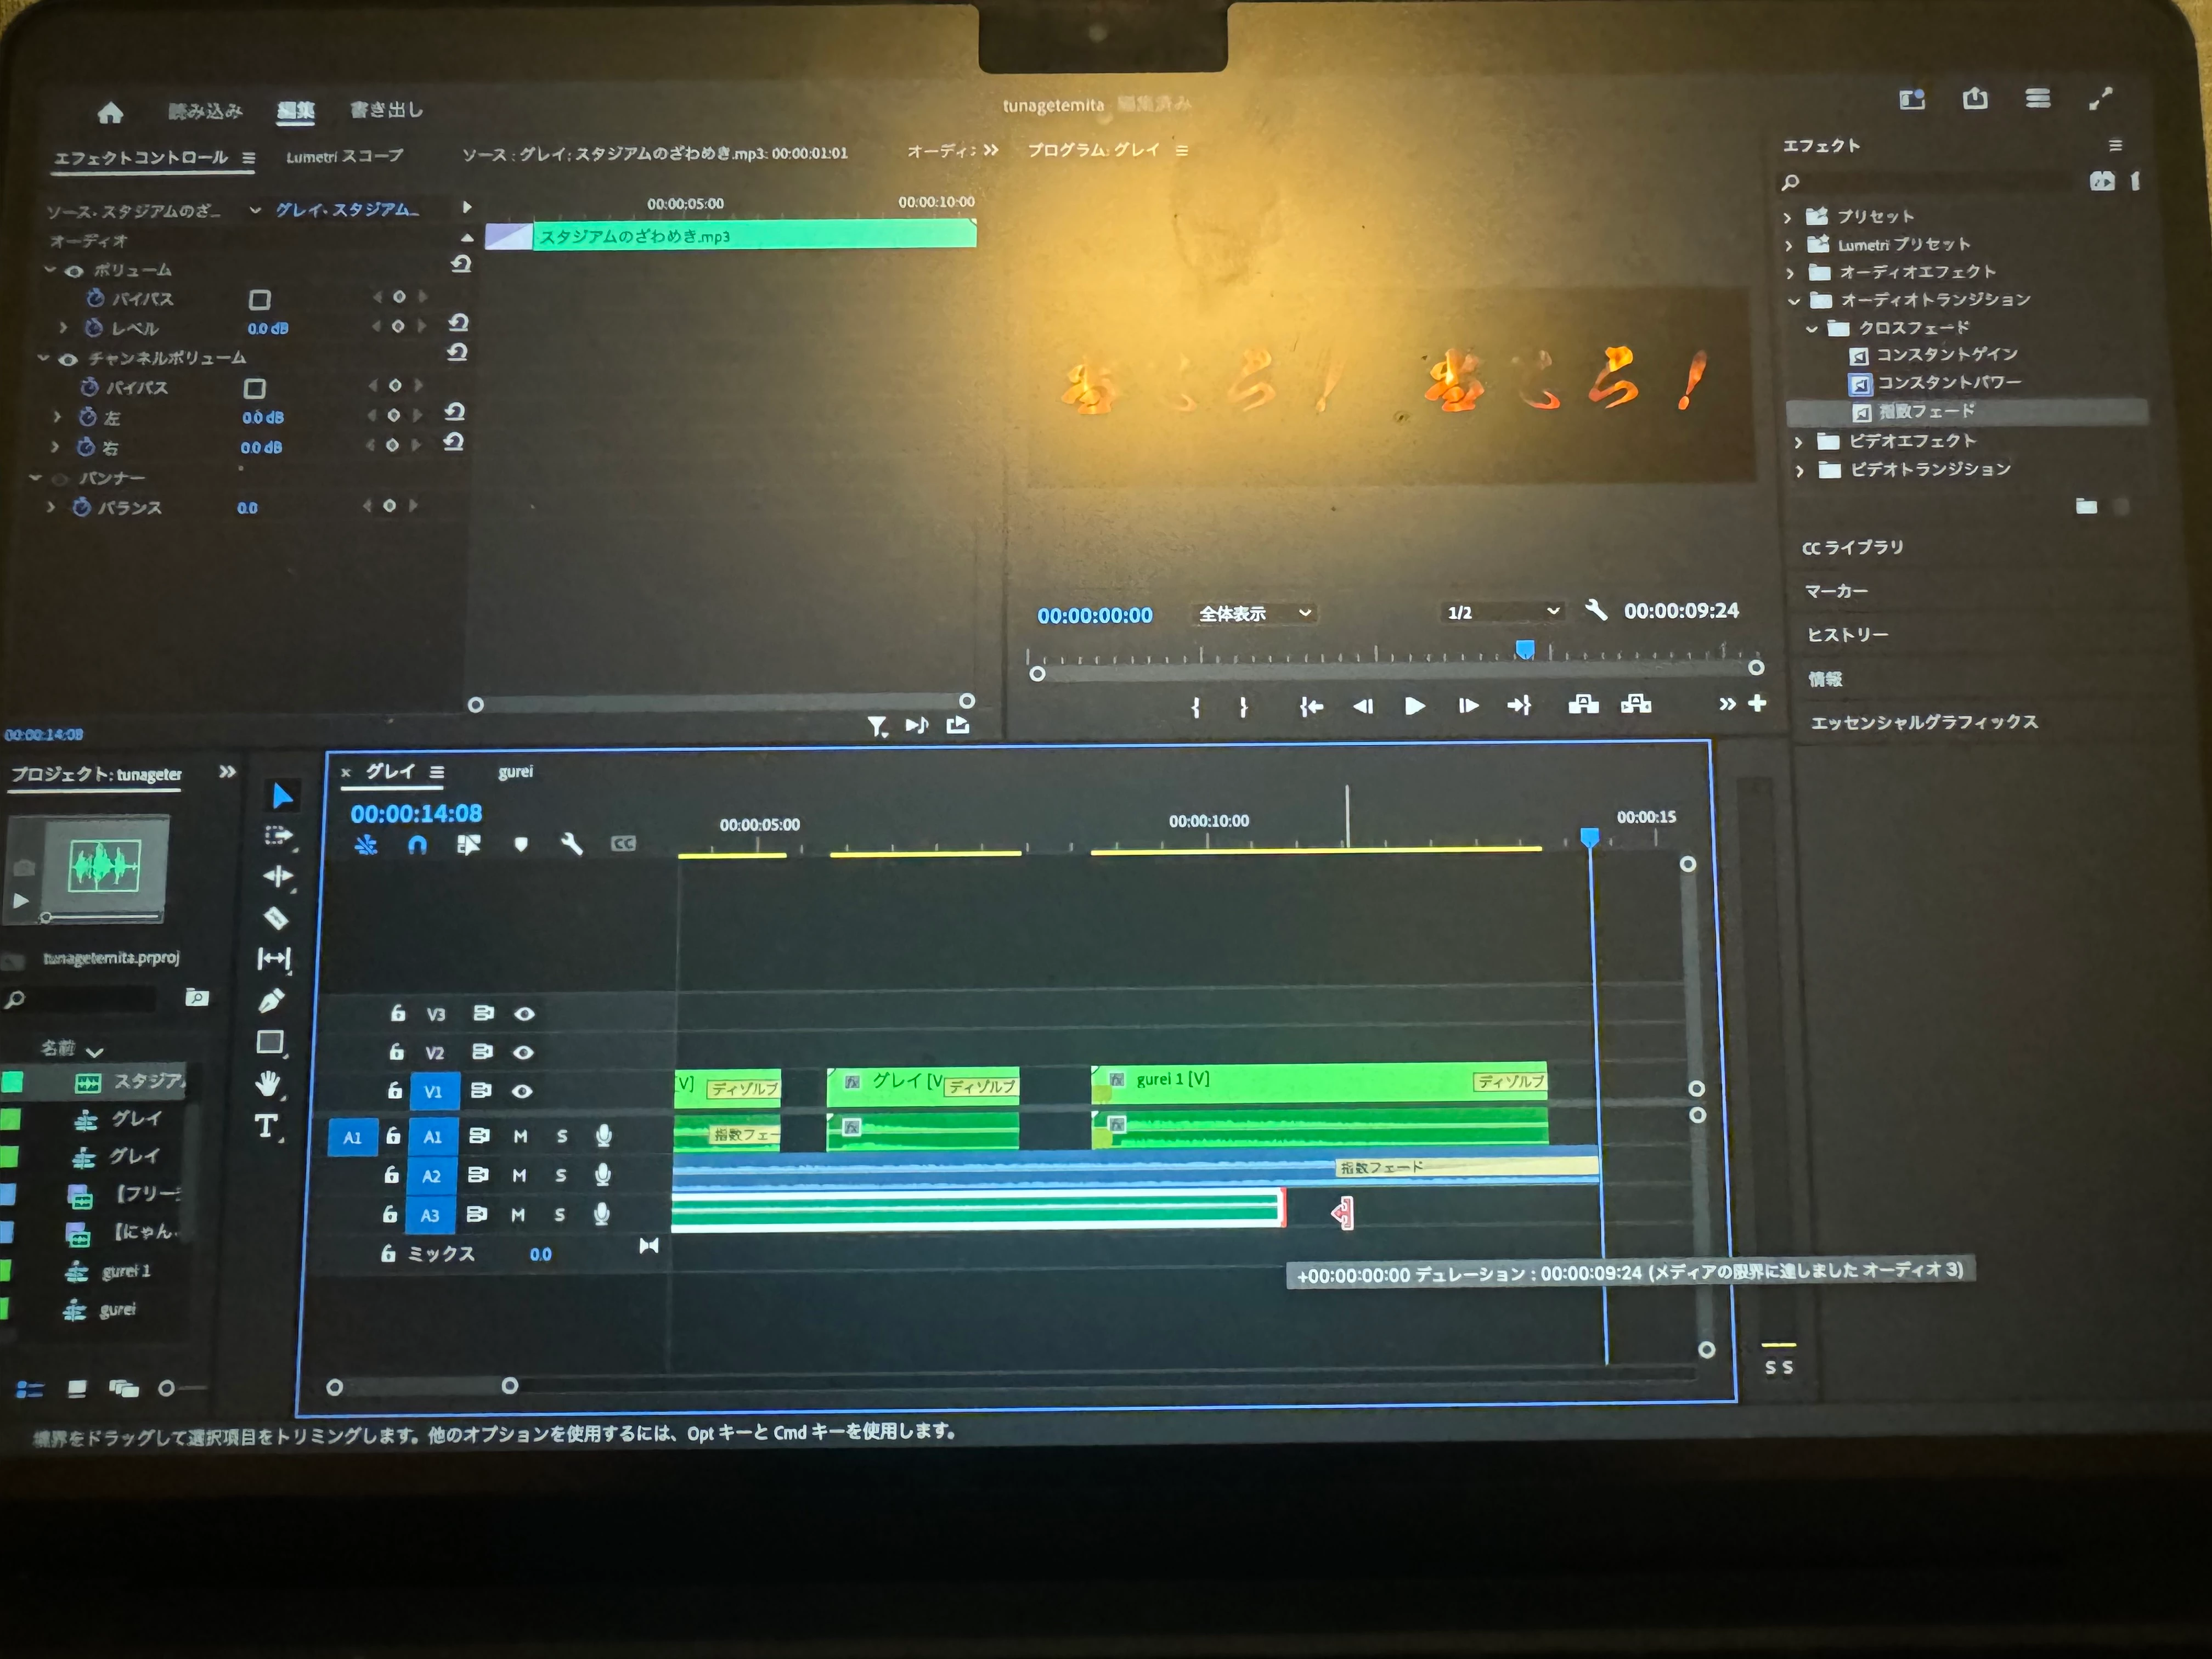Select the Hand tool
This screenshot has width=2212, height=1659.
[267, 1083]
